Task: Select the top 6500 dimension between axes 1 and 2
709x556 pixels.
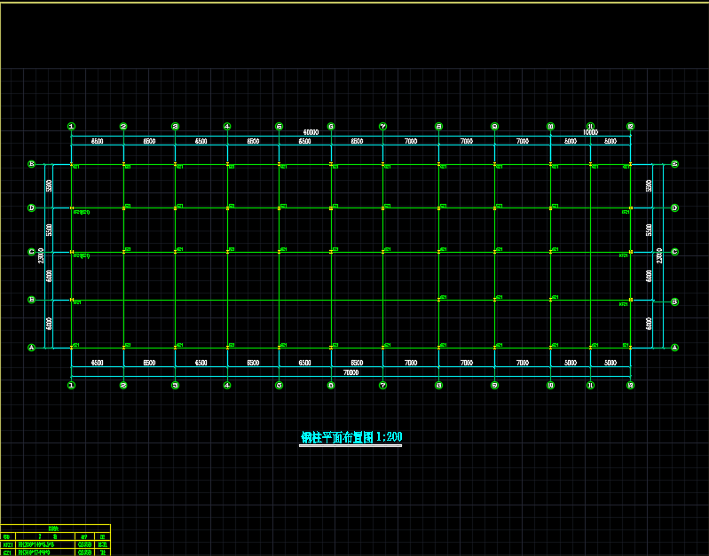Action: click(x=97, y=142)
